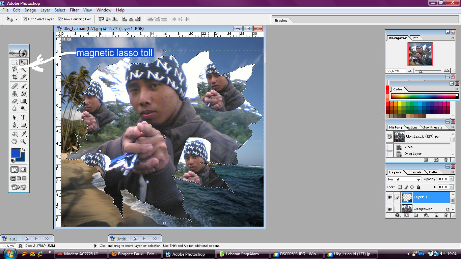461x259 pixels.
Task: Select the Rounded Rectangle shape tool
Action: click(23, 125)
